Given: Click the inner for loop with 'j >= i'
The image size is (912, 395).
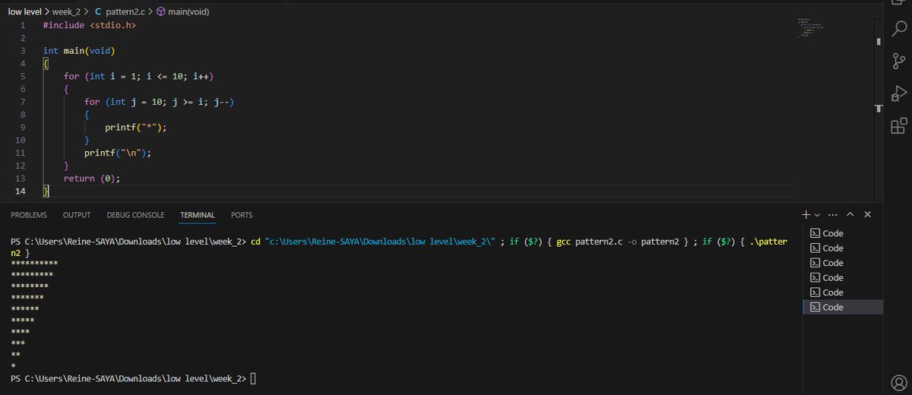Looking at the screenshot, I should (159, 102).
